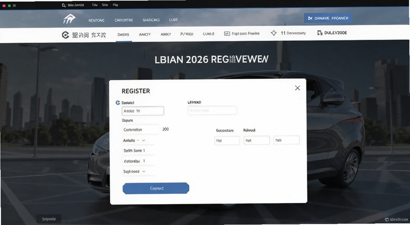Click the LFFIVAD field label
Image resolution: width=410 pixels, height=225 pixels.
(195, 102)
